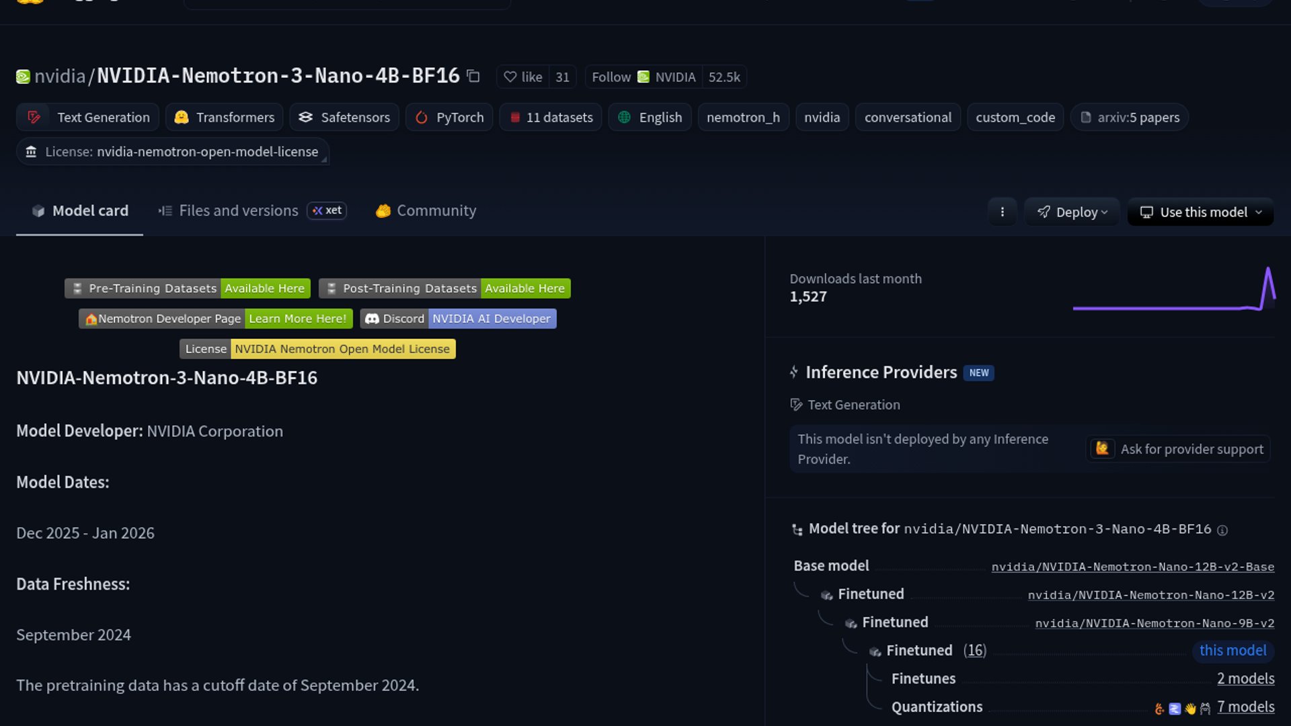Click the NVIDIA Nemotron Open Model License badge
1291x726 pixels.
(x=317, y=349)
